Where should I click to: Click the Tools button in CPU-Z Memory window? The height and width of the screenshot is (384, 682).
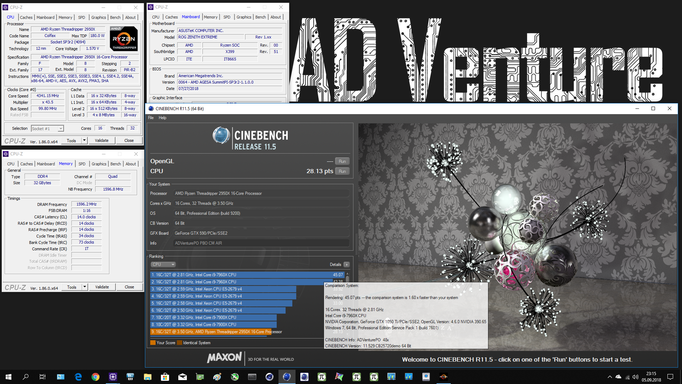[72, 287]
